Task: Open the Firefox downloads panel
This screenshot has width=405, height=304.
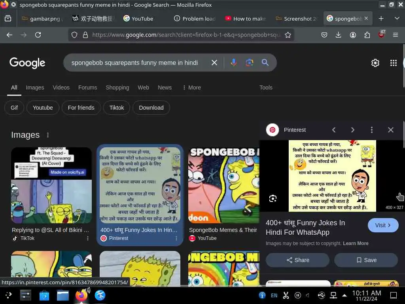Action: (x=339, y=35)
